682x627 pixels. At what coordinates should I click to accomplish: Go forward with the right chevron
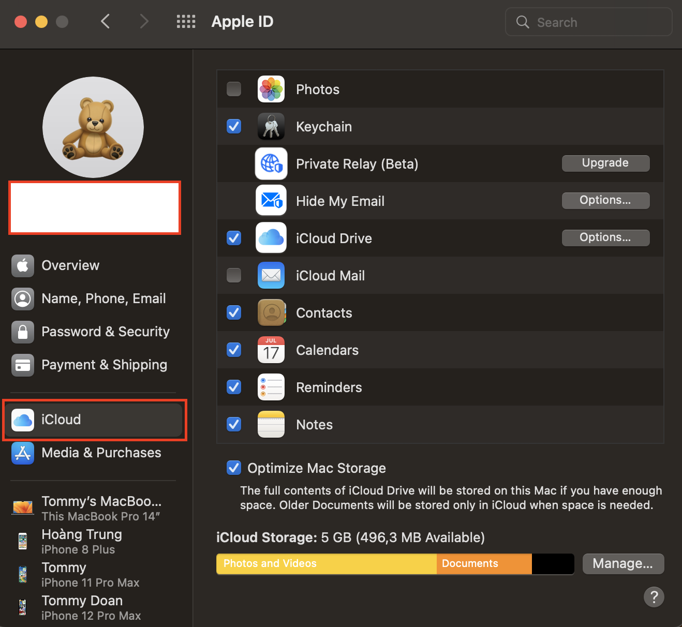click(144, 22)
